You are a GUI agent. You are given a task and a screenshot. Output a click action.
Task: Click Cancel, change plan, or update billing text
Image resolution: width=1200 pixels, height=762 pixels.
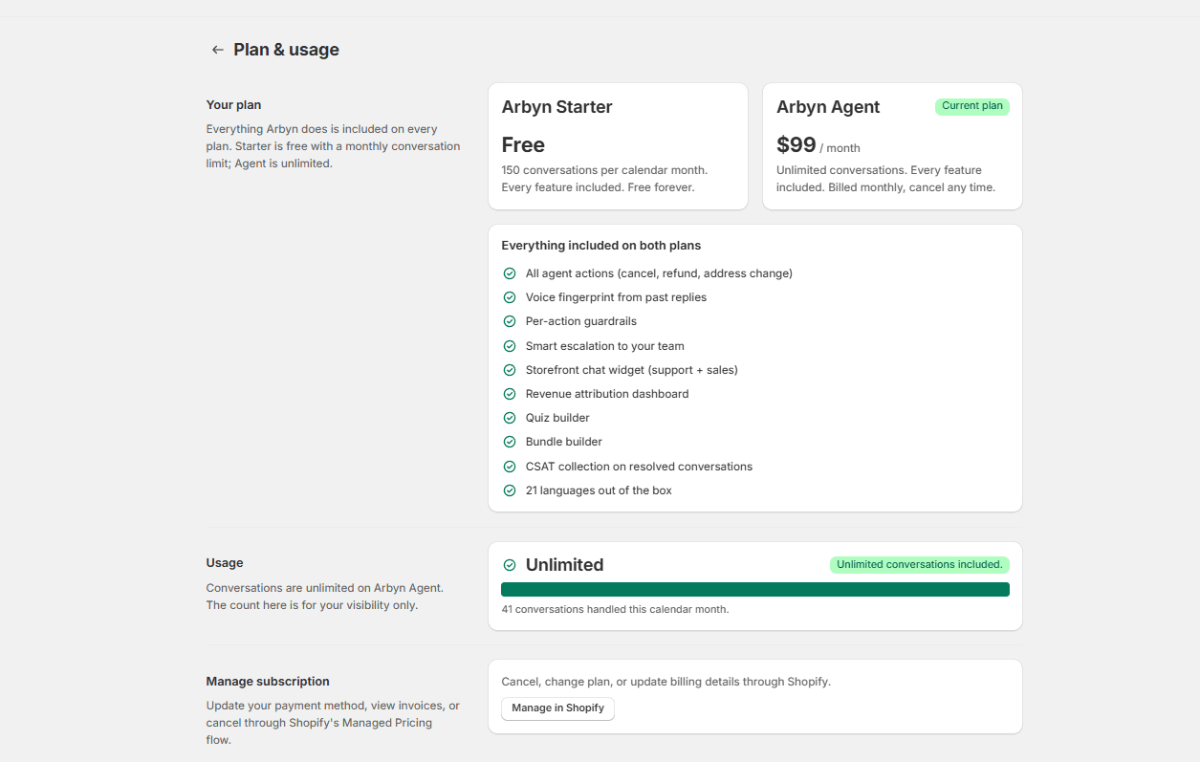click(x=665, y=682)
